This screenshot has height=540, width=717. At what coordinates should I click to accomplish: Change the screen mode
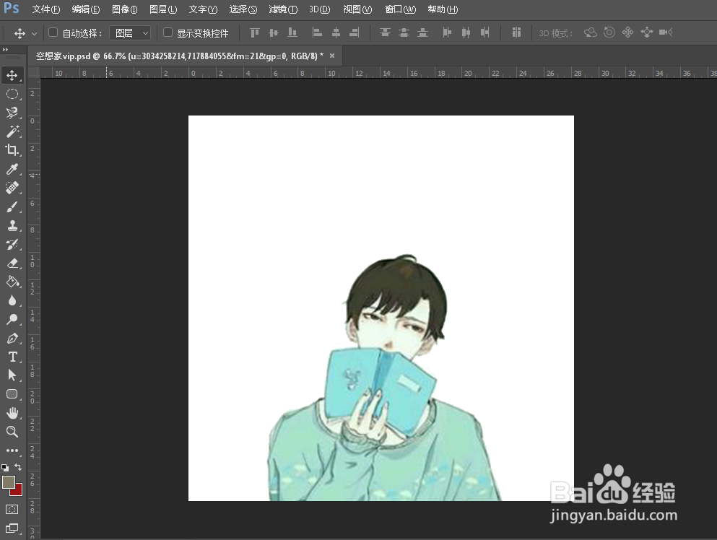[x=12, y=528]
